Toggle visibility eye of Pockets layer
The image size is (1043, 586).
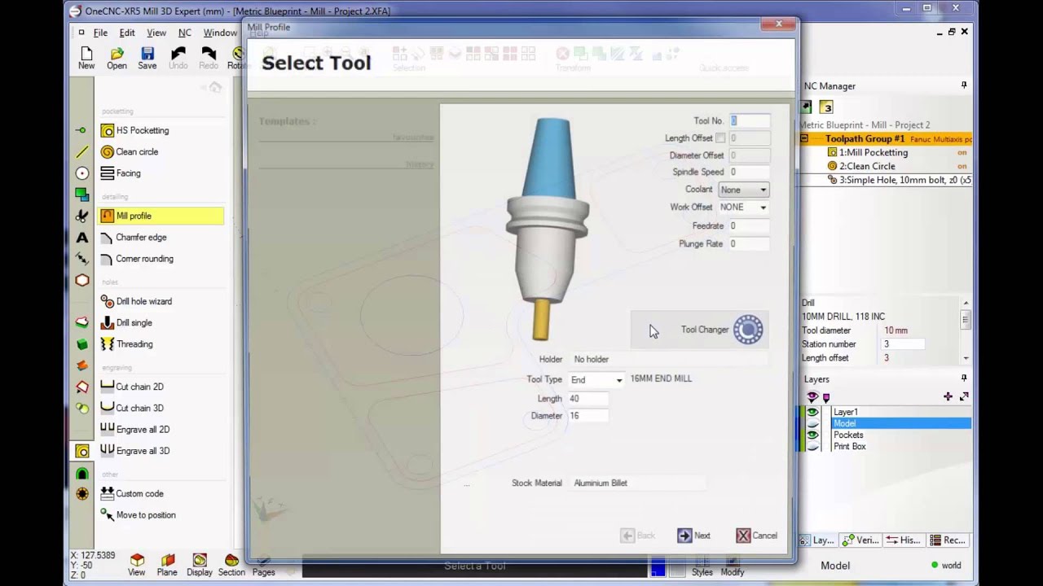point(812,435)
